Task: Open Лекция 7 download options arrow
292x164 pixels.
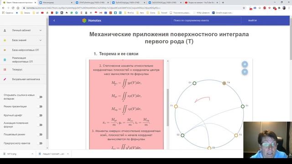Action: pyautogui.click(x=68, y=154)
